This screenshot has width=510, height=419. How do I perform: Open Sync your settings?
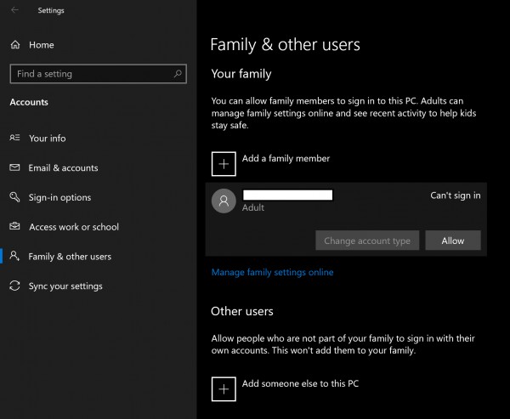point(65,286)
